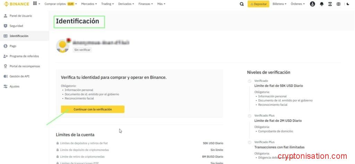Click the app download scan icon
Screen dimensions: 355x164
coord(330,4)
